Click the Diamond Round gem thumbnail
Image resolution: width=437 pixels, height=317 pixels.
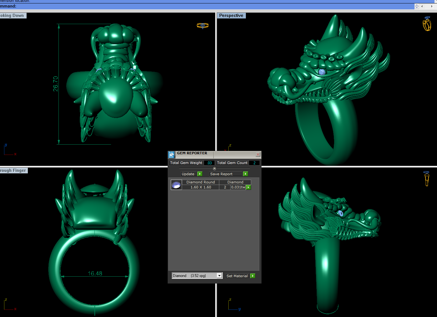(176, 185)
